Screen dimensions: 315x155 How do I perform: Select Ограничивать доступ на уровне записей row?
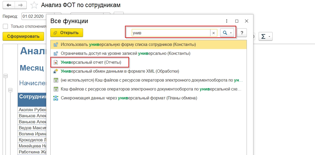coord(149,54)
